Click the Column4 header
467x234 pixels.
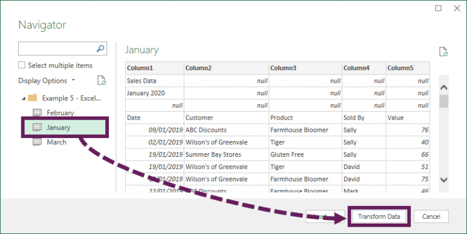(x=364, y=68)
